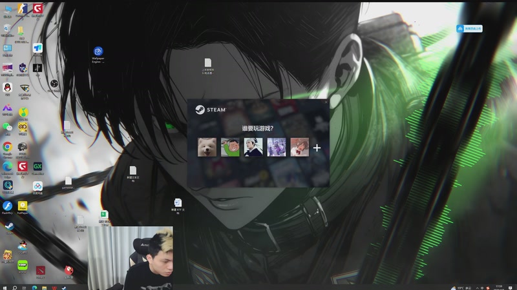Launch the Google Chrome desktop shortcut

[7, 149]
